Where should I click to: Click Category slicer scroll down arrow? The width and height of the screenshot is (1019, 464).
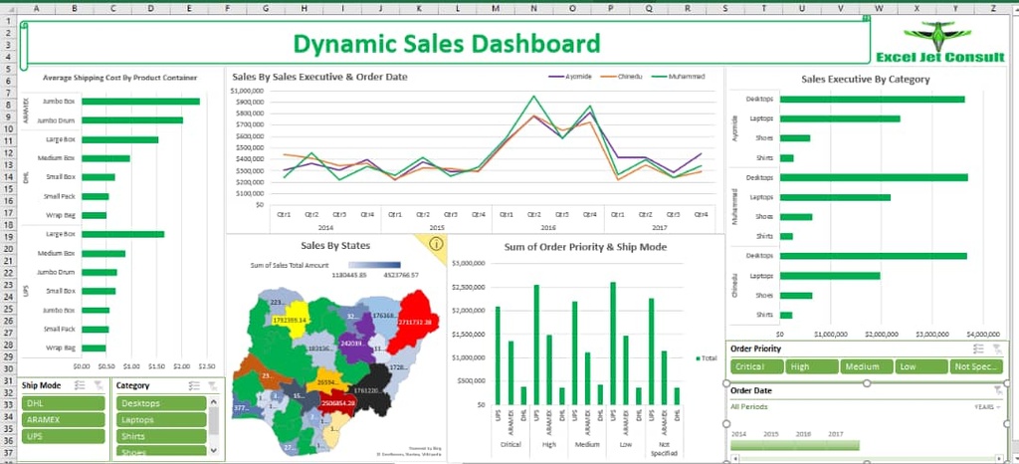213,450
